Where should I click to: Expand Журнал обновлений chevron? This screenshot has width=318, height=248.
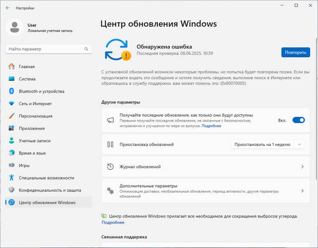pos(302,167)
